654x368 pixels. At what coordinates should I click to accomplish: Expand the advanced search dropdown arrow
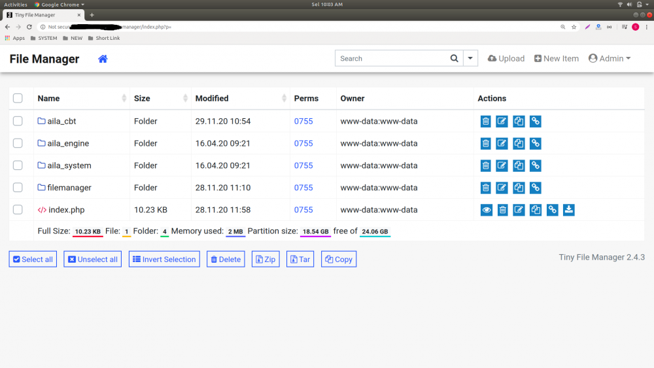(470, 58)
